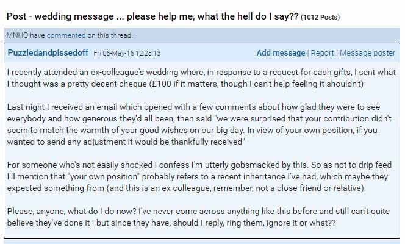Report this post
This screenshot has height=244, width=405.
coord(322,53)
